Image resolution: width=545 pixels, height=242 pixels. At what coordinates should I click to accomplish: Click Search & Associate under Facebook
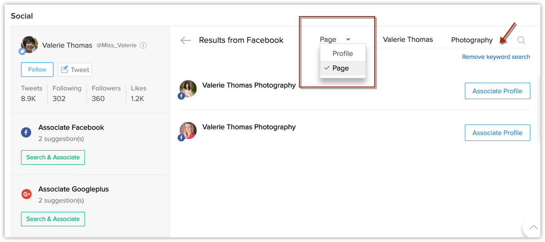(53, 157)
